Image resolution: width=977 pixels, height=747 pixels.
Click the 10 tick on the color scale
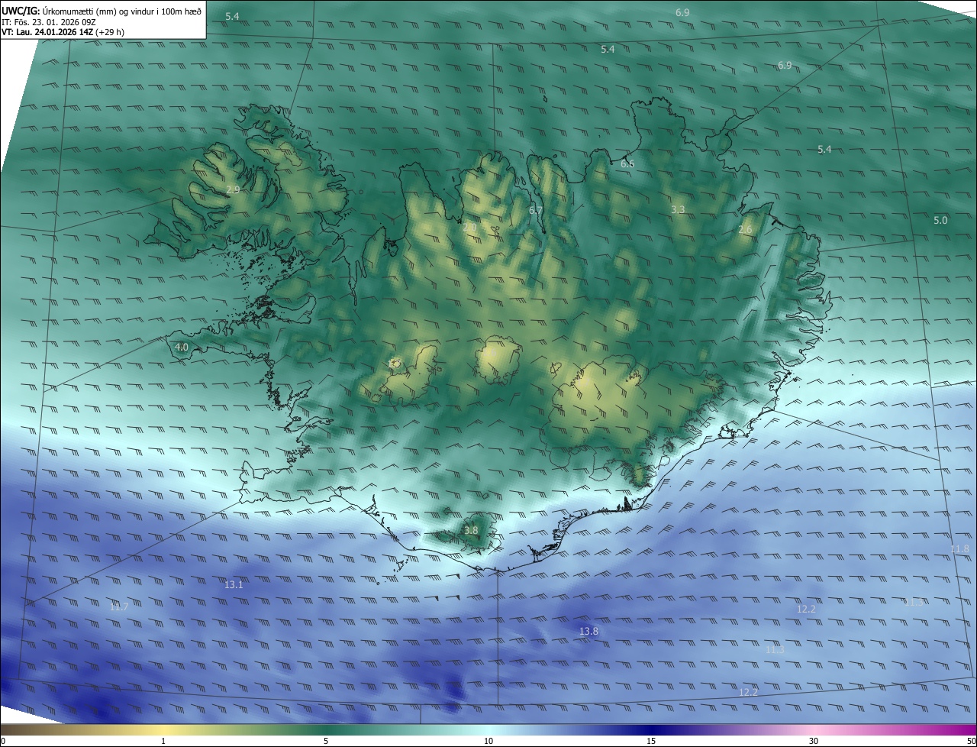(488, 741)
